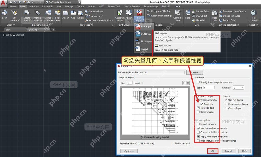The width and height of the screenshot is (261, 157).
Task: Insert a Field from the Data panel
Action: tap(188, 15)
